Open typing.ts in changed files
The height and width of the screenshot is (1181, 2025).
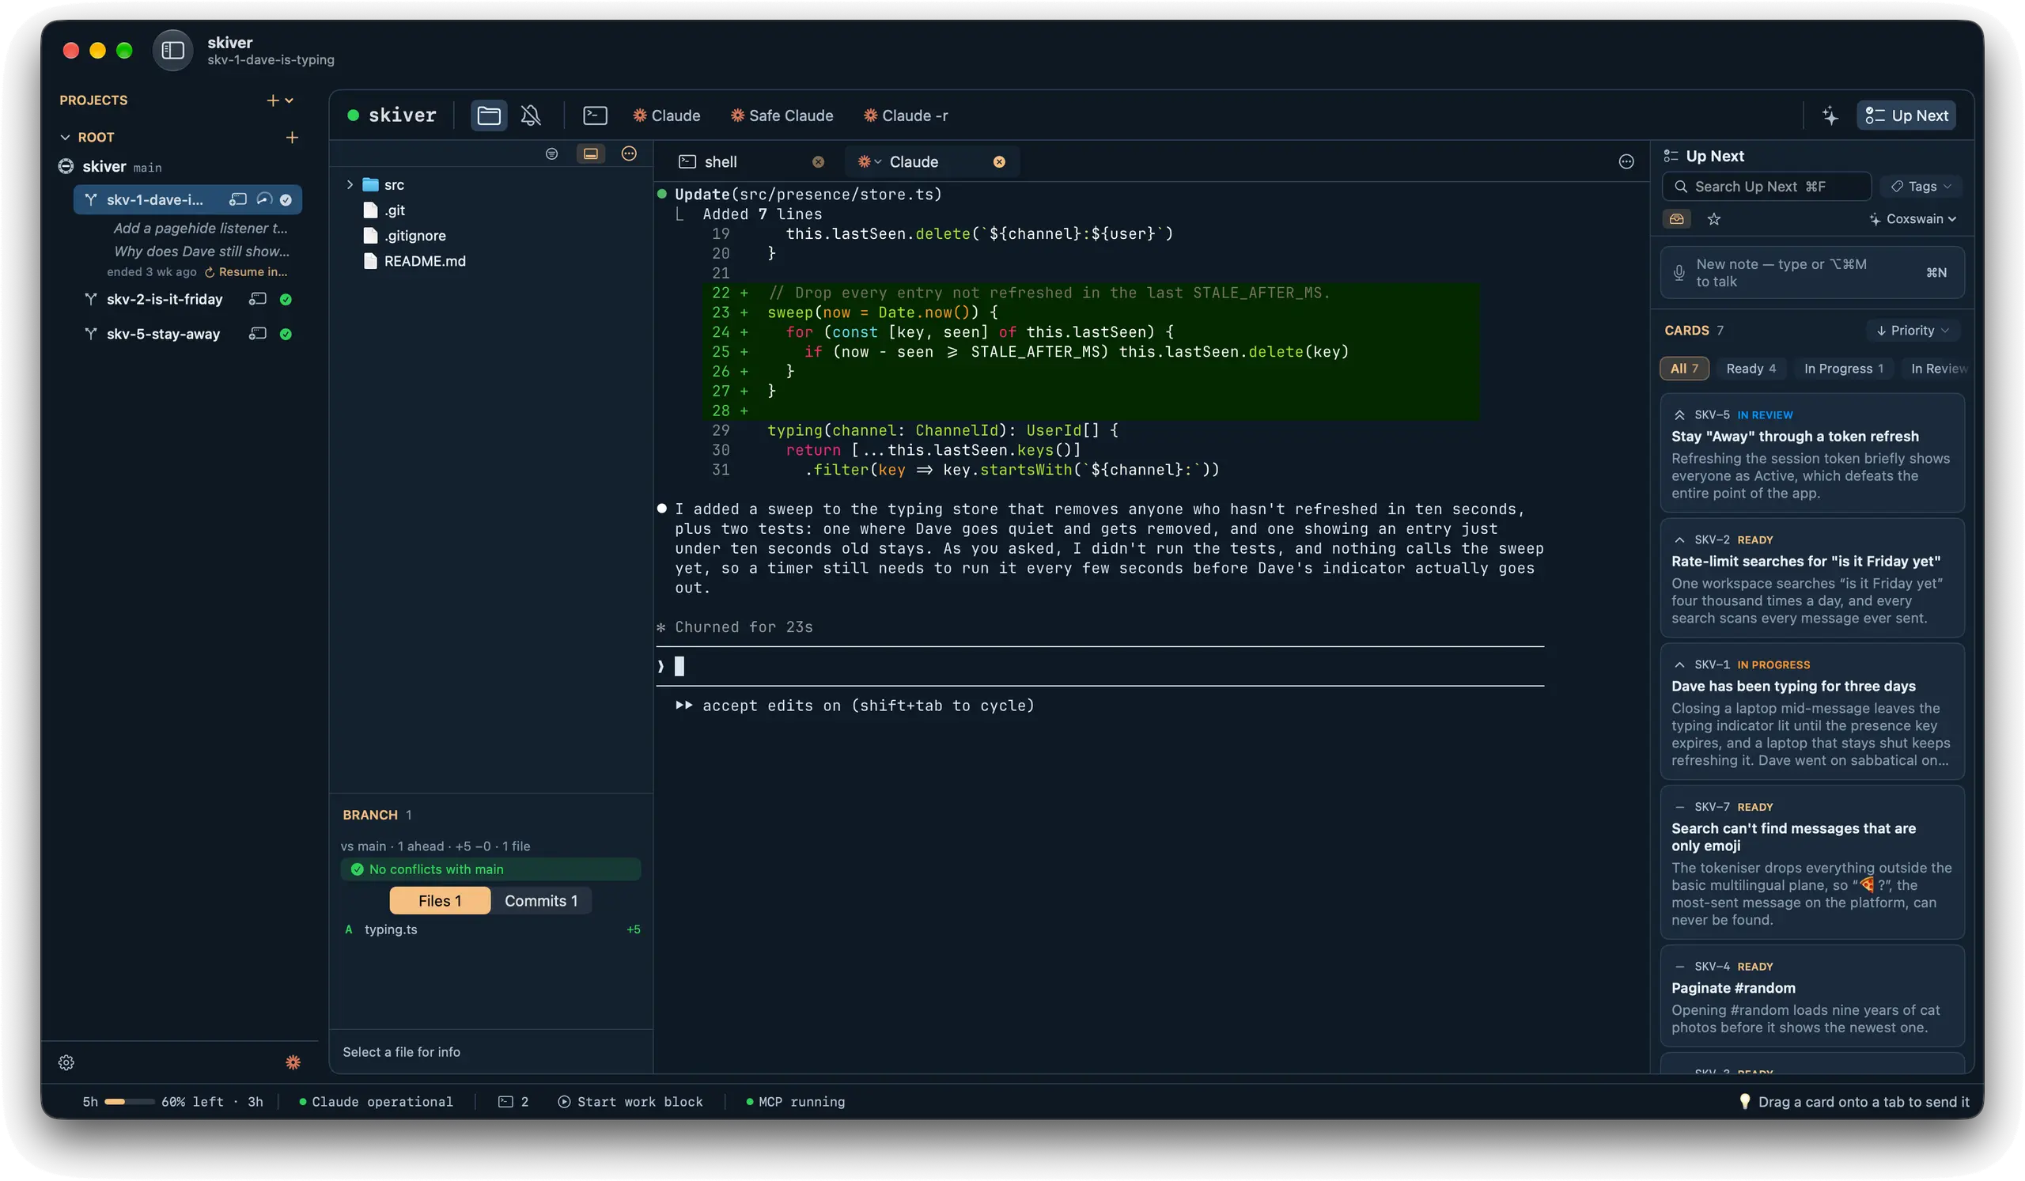click(492, 930)
